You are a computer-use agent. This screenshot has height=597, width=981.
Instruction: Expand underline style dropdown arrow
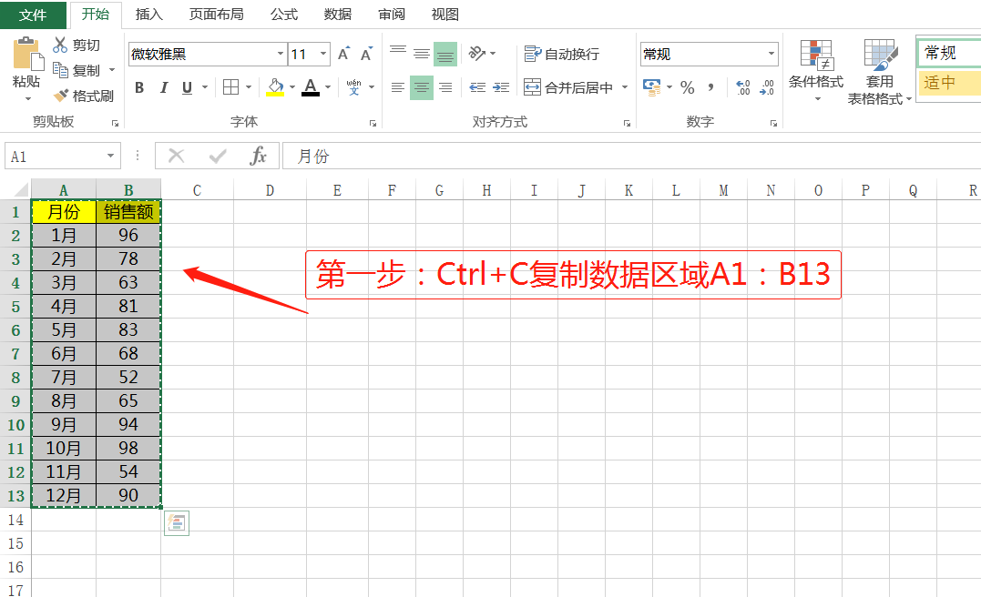click(205, 87)
